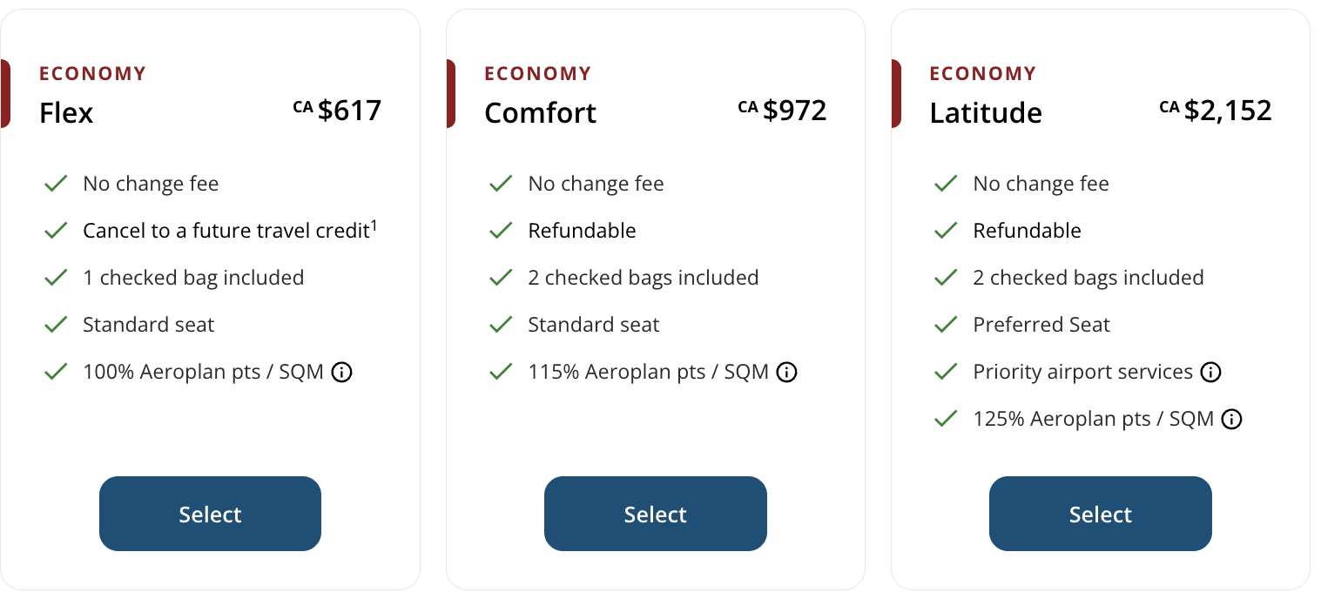Screen dimensions: 1321x599
Task: Click checkmark beside Flex '1 checked bag included'
Action: (56, 278)
